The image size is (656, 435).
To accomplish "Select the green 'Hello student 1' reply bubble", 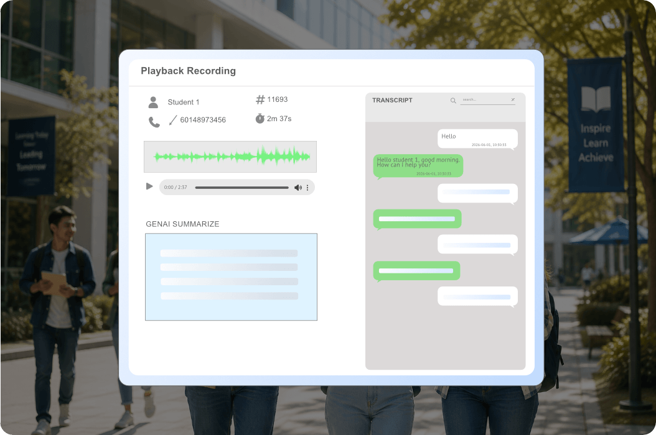I will [418, 166].
